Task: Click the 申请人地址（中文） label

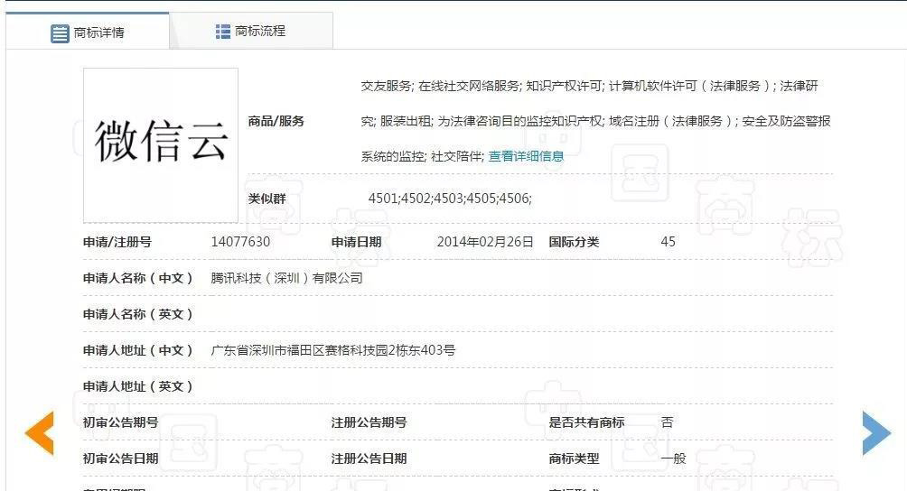Action: point(137,350)
